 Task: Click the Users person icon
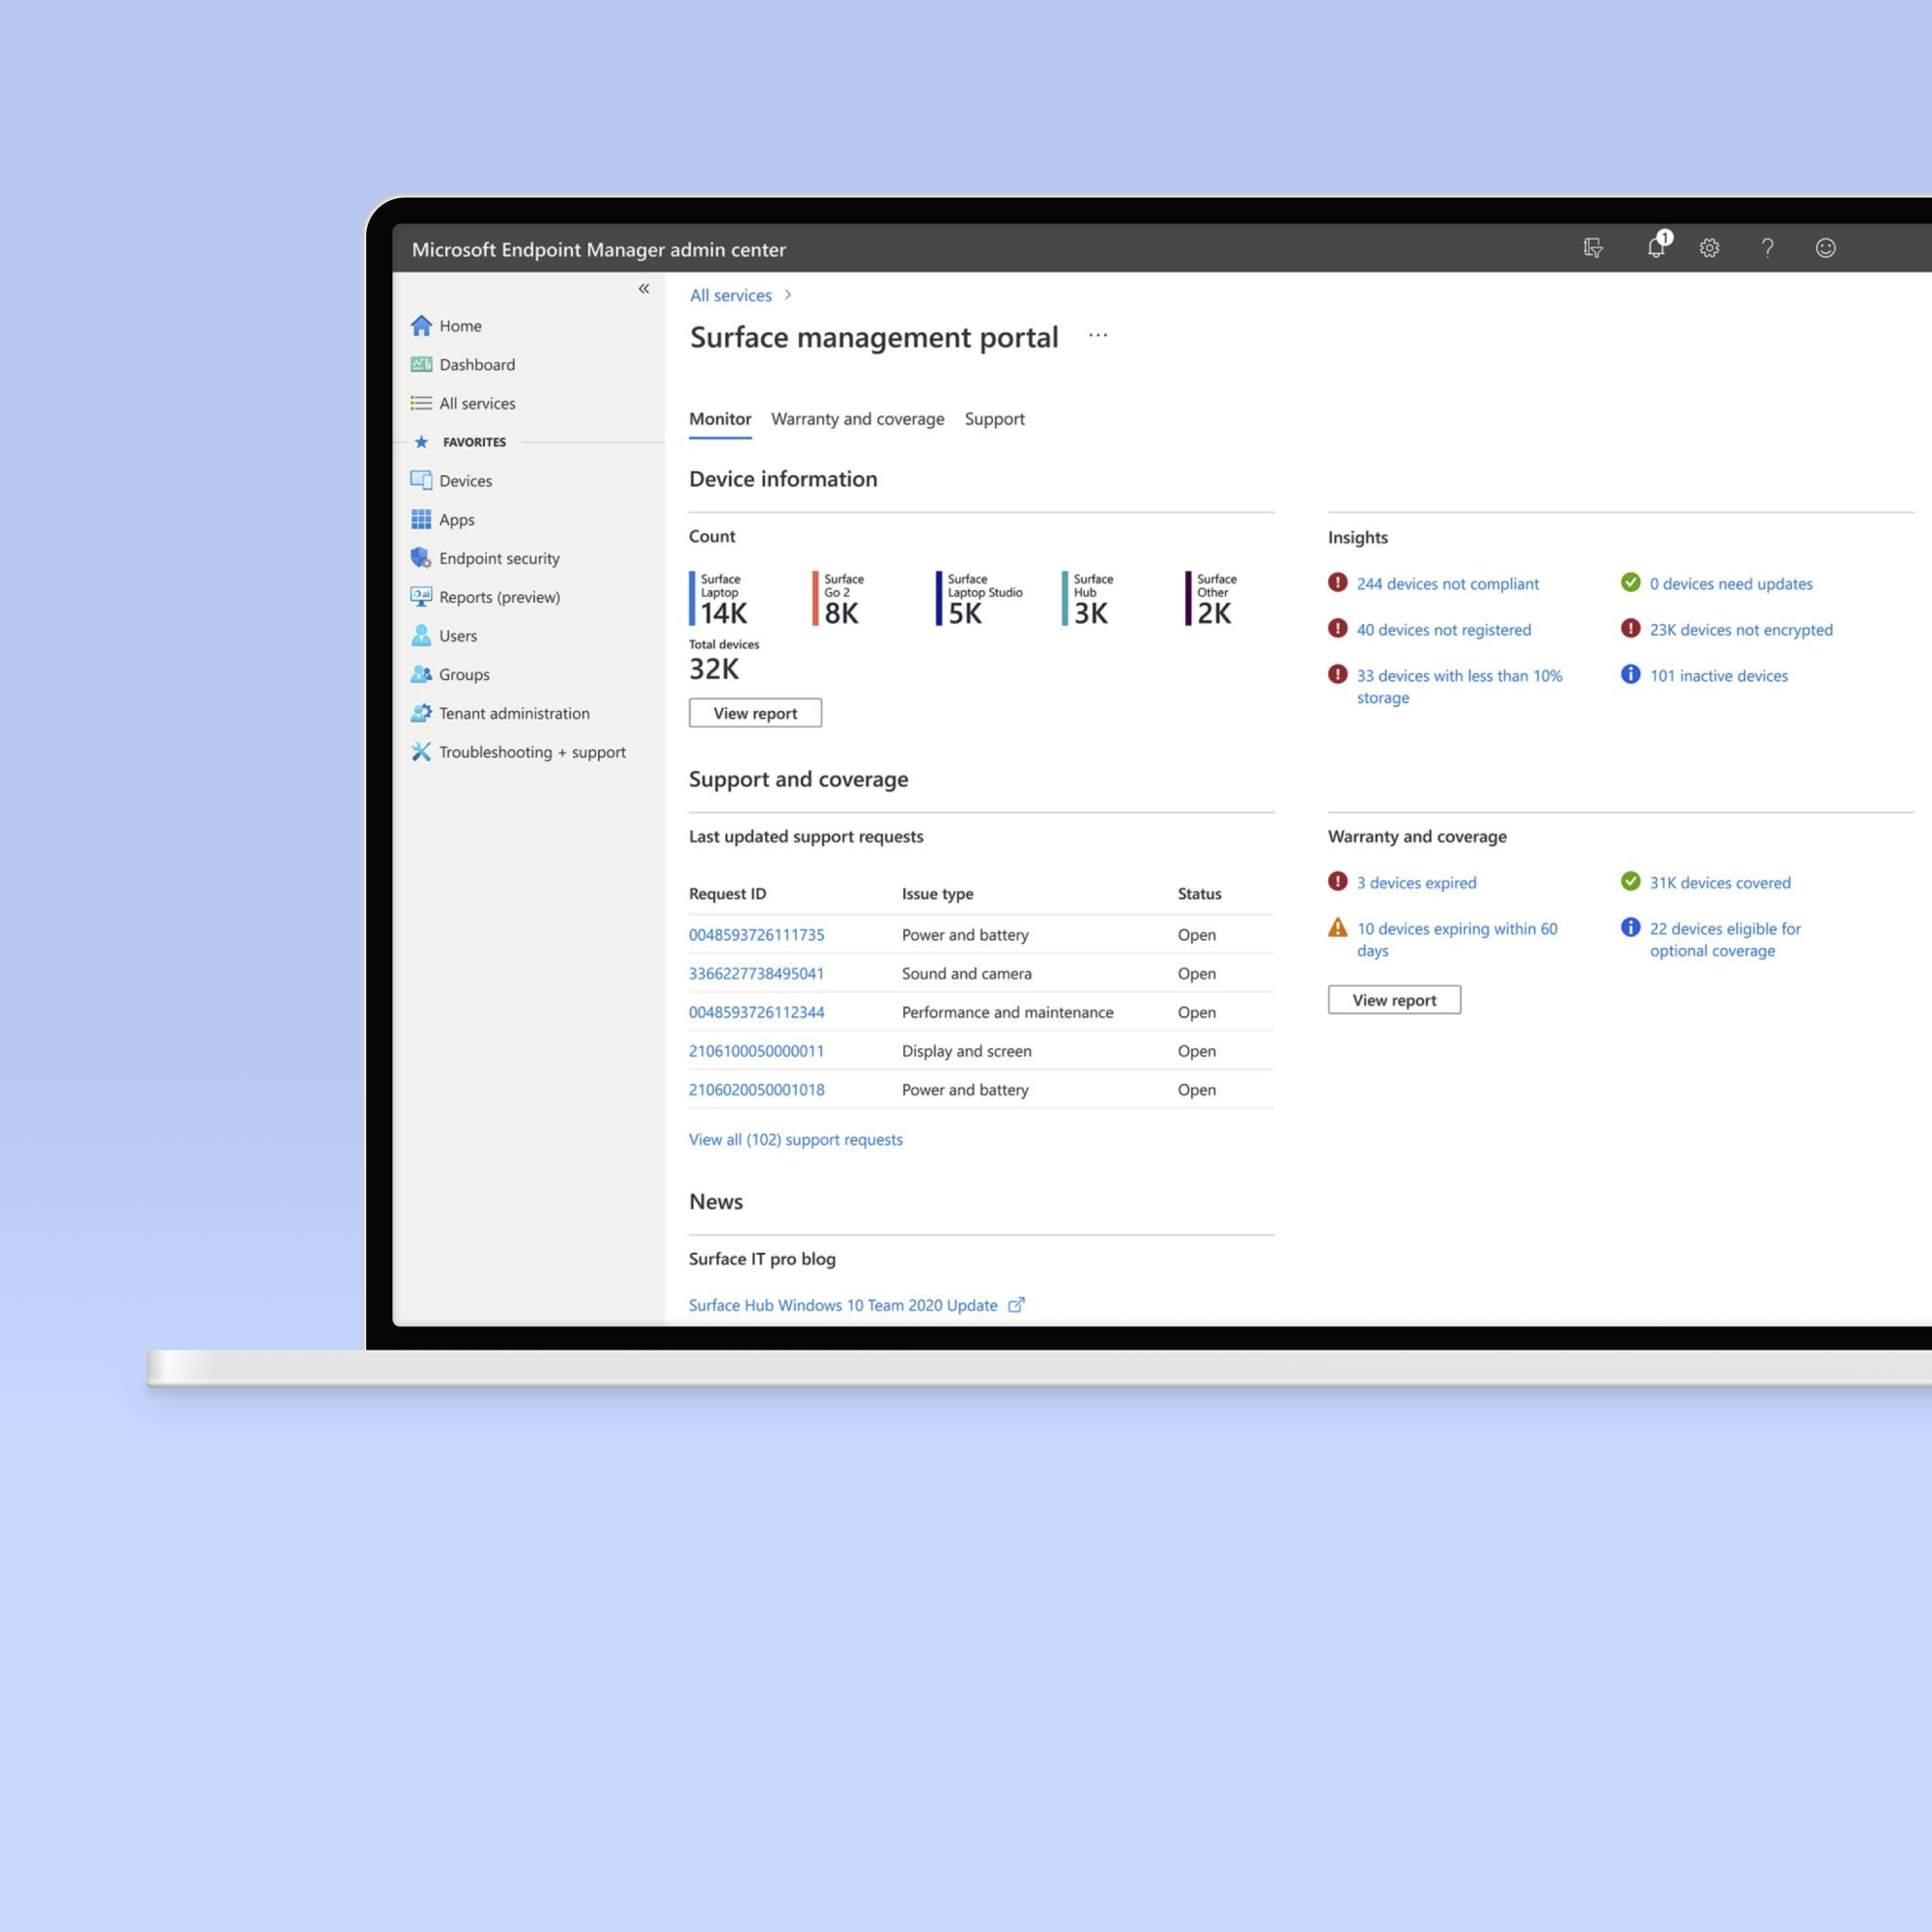coord(421,636)
